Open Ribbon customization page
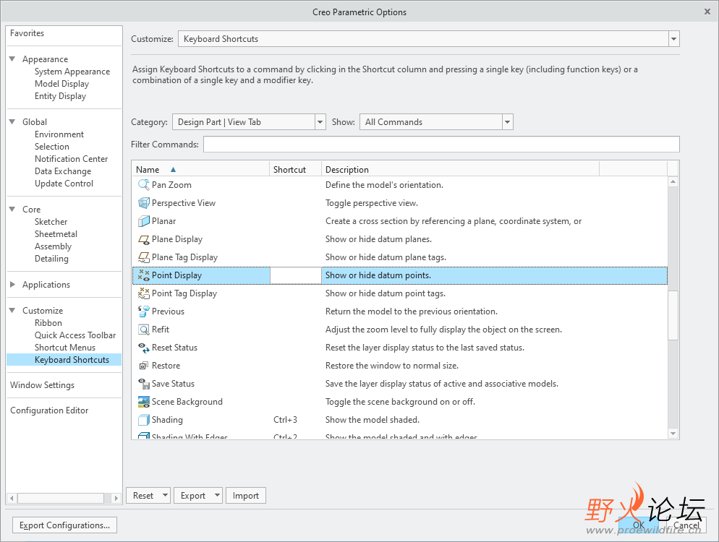719x542 pixels. (48, 323)
